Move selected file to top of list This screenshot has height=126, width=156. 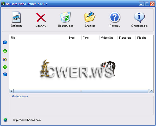[x=5, y=42]
